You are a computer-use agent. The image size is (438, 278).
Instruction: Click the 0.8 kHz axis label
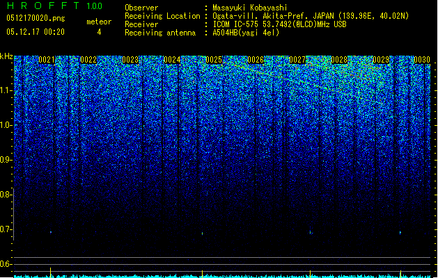[6, 195]
